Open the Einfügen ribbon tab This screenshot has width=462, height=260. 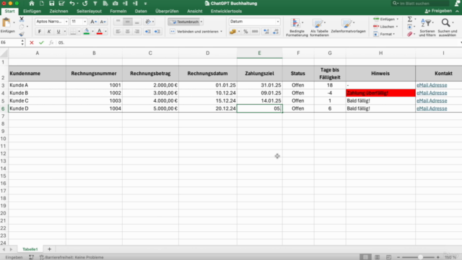[32, 12]
